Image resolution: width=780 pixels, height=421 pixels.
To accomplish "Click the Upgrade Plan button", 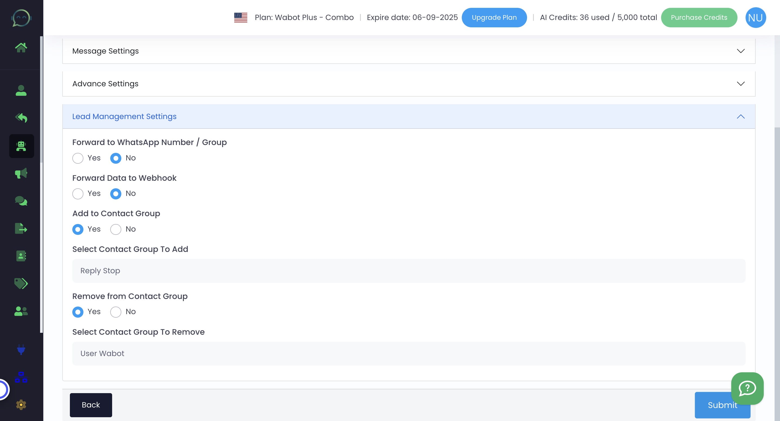I will pyautogui.click(x=494, y=17).
